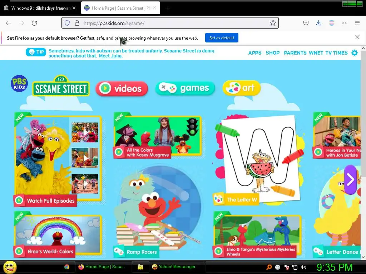Open the TV TIMES link
Screen dimensions: 366x274
pyautogui.click(x=336, y=53)
